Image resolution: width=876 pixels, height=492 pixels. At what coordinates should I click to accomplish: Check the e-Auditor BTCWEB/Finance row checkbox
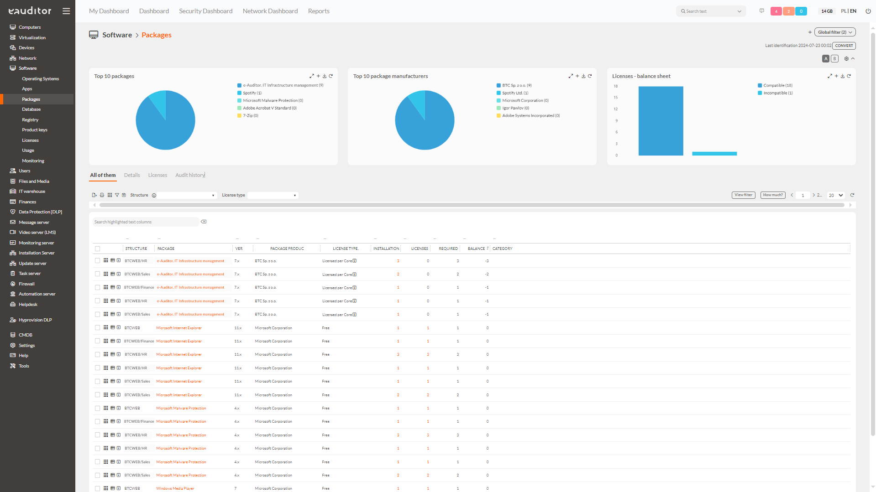coord(97,288)
